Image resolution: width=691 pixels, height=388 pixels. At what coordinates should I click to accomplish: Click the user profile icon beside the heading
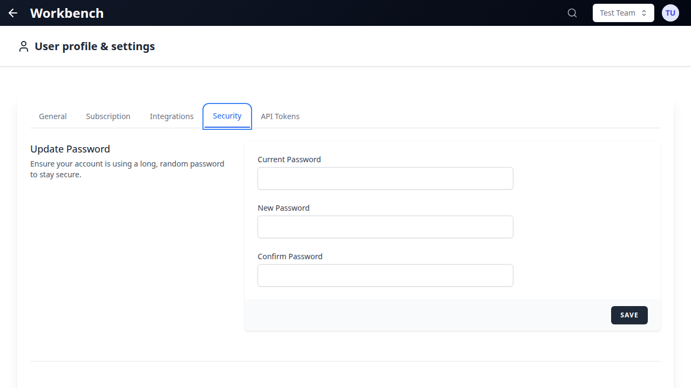click(x=23, y=46)
